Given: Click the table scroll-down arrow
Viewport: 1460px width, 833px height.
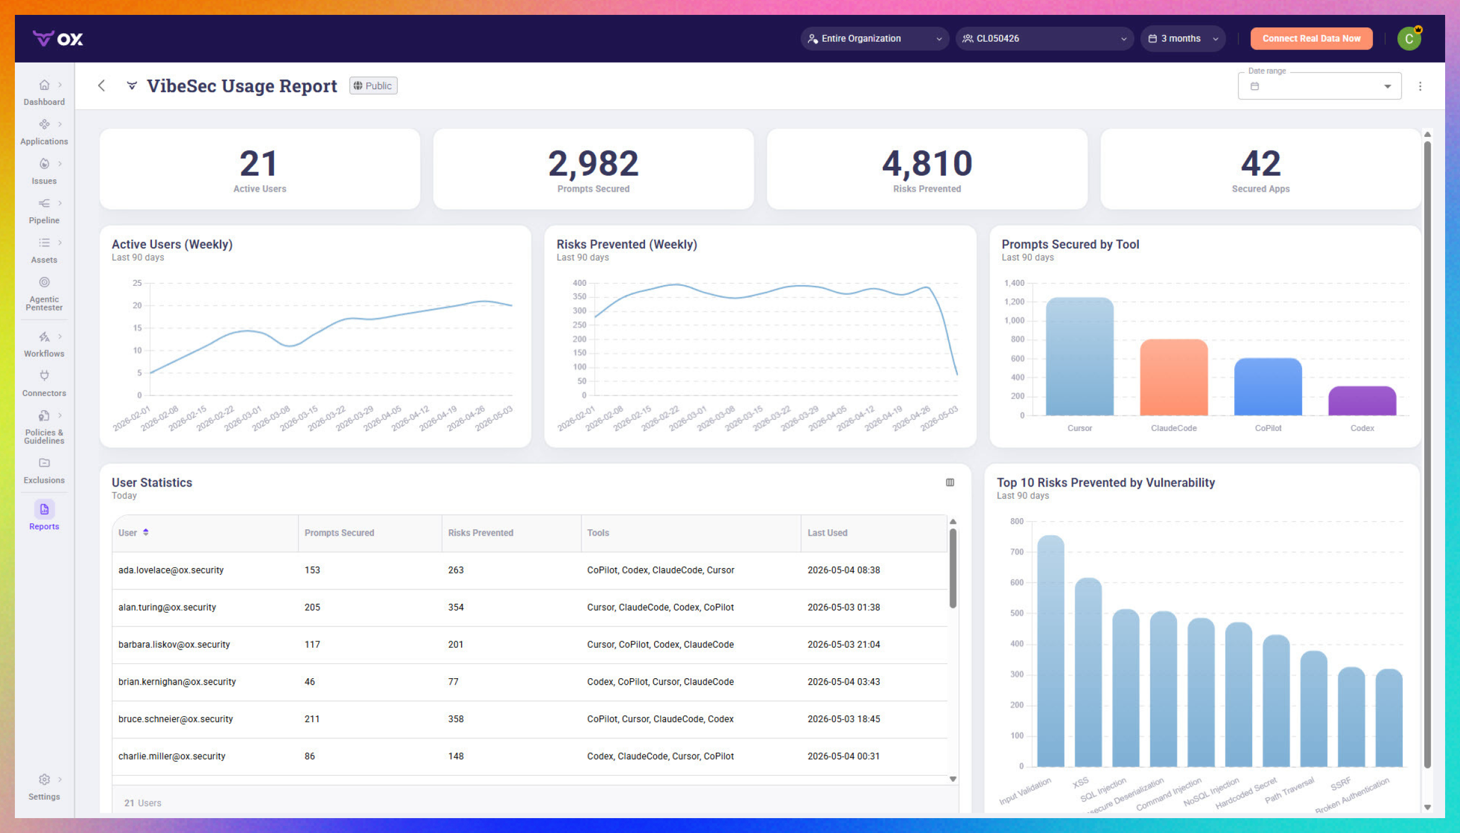Looking at the screenshot, I should (953, 779).
